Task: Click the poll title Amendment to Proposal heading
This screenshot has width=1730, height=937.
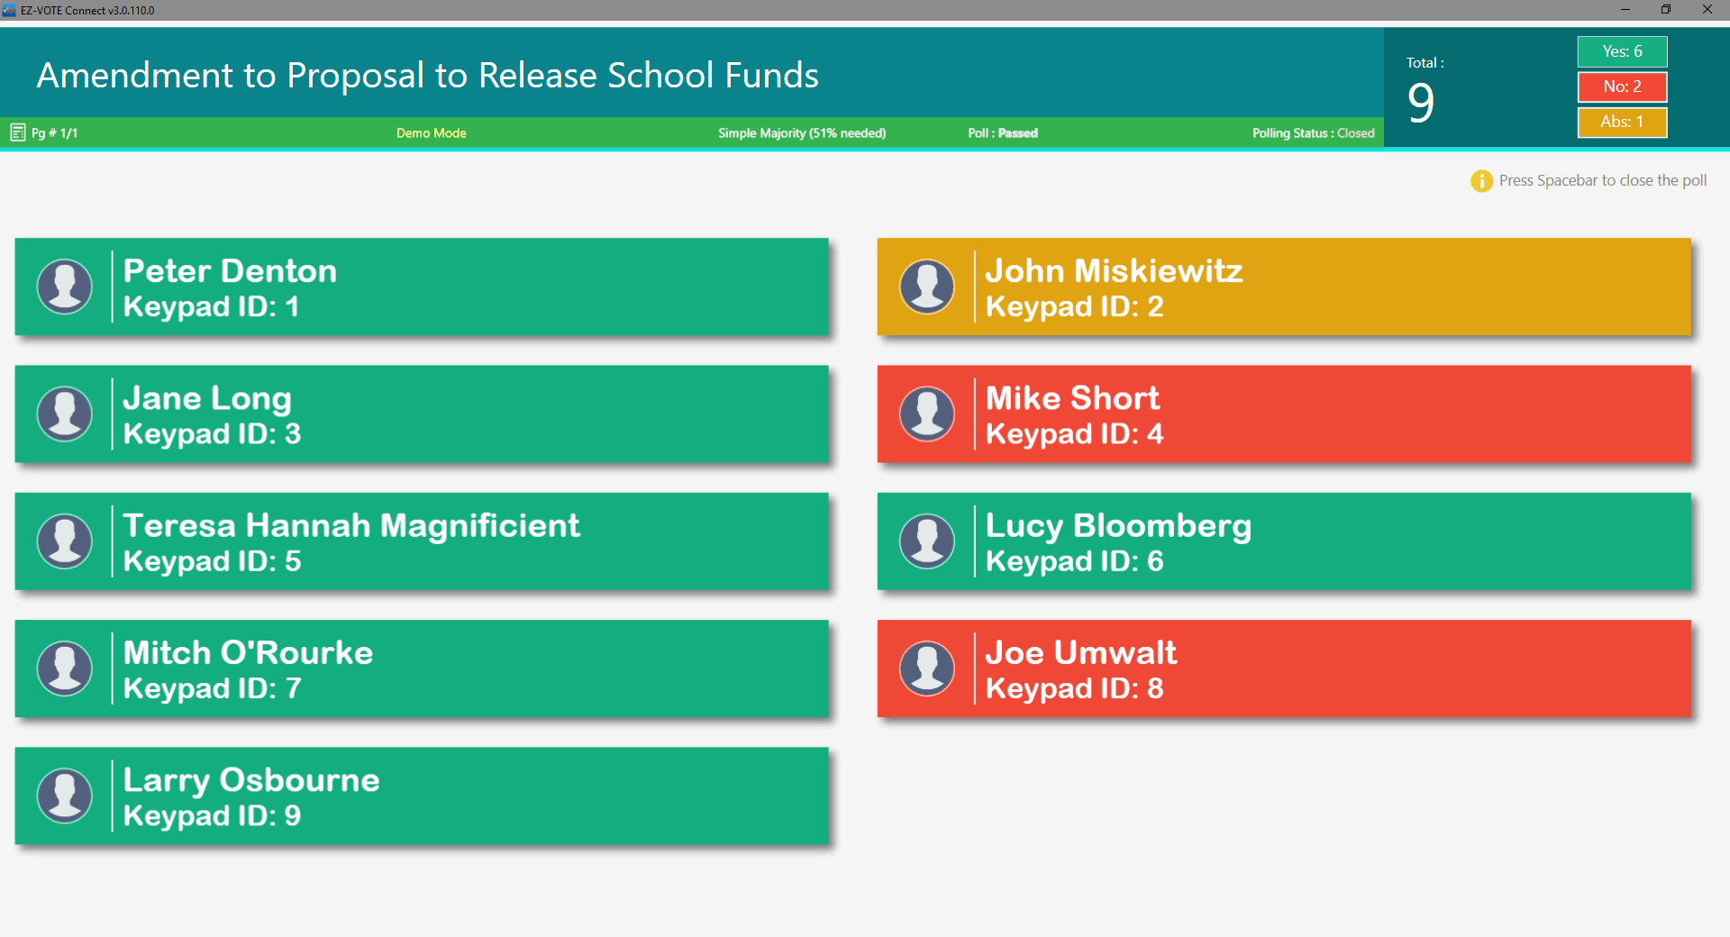Action: tap(427, 75)
